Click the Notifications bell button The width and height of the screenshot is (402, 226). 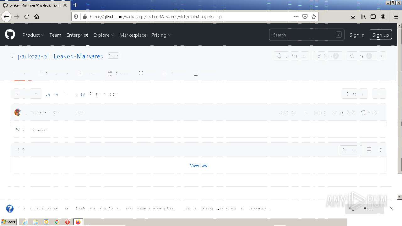(x=292, y=56)
